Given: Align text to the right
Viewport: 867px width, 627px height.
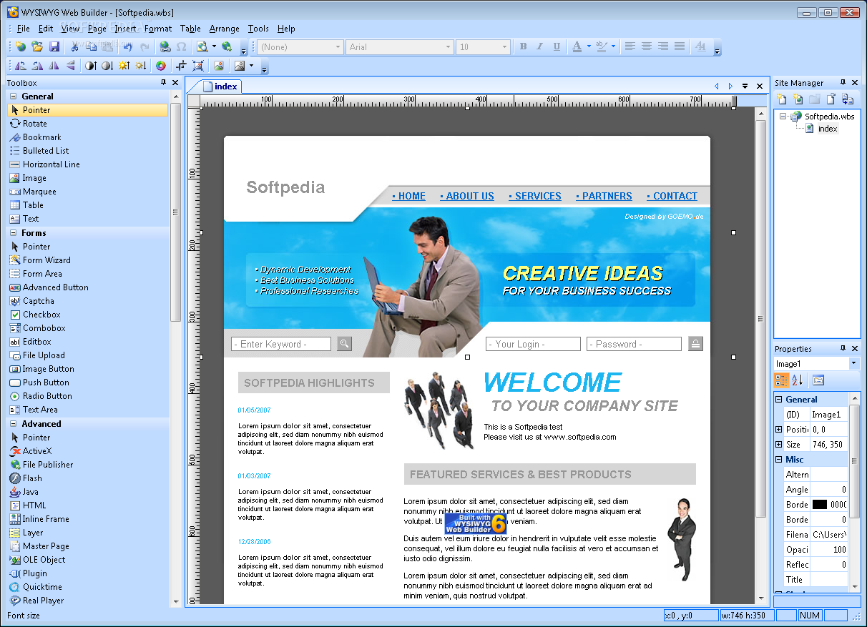Looking at the screenshot, I should coord(663,46).
